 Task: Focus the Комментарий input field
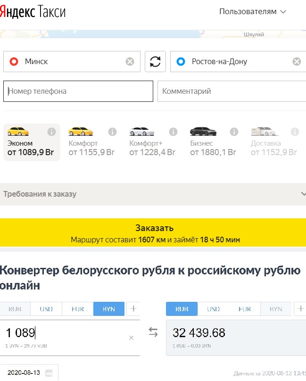232,91
